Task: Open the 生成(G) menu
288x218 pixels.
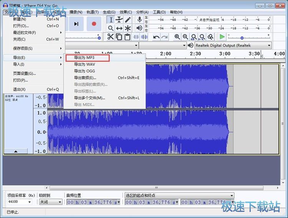Action: [109, 12]
